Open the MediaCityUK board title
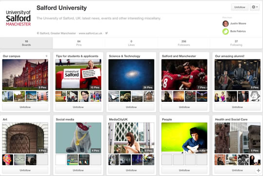 click(118, 119)
